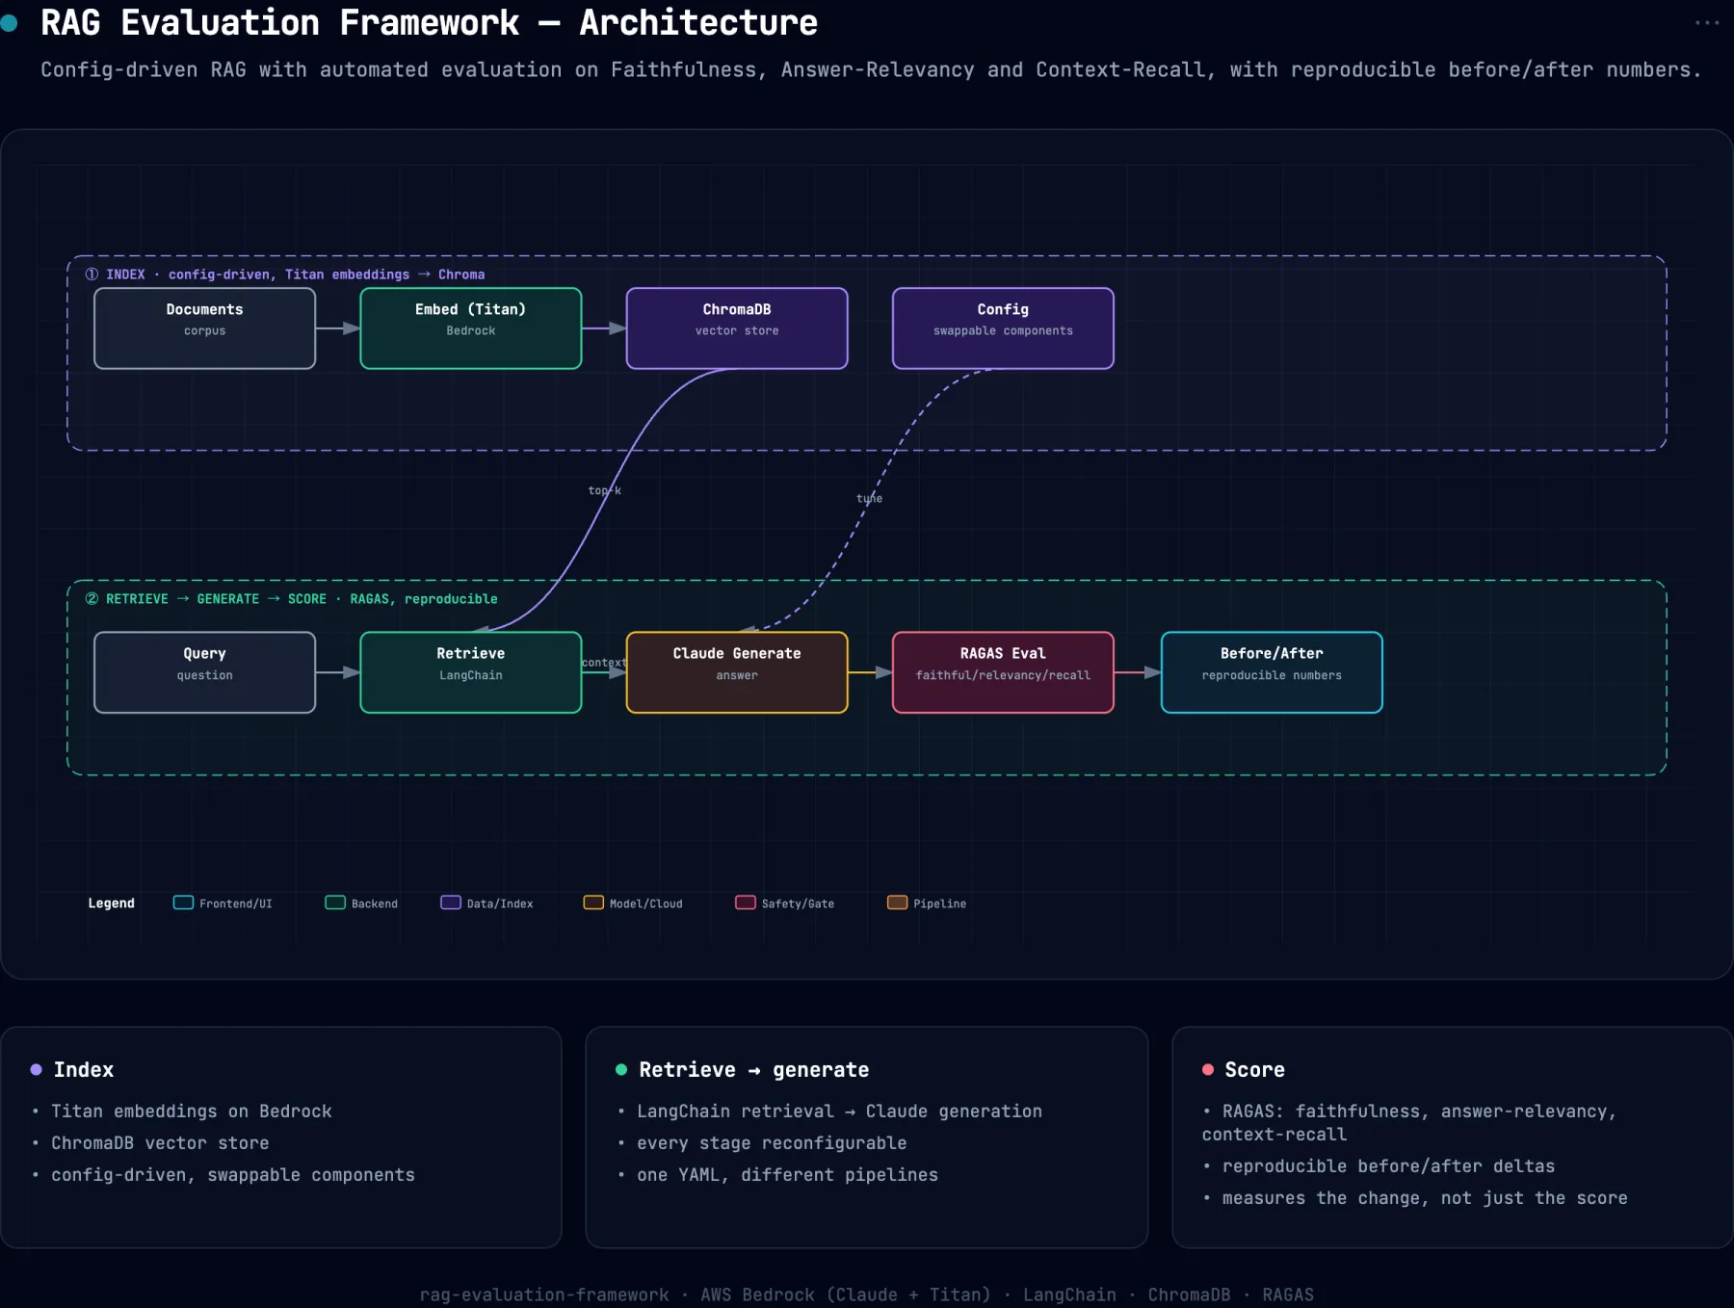Click the Backend legend swatch
Viewport: 1734px width, 1308px height.
335,903
